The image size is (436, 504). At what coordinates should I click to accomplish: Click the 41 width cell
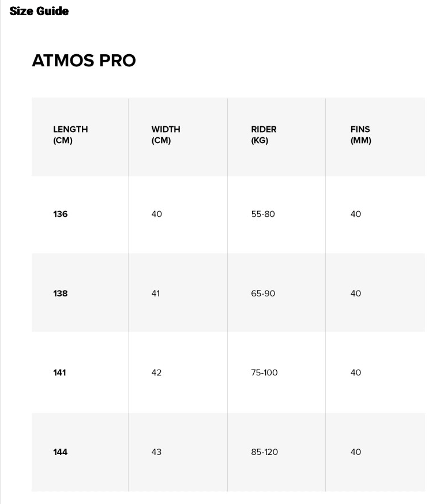coord(156,294)
